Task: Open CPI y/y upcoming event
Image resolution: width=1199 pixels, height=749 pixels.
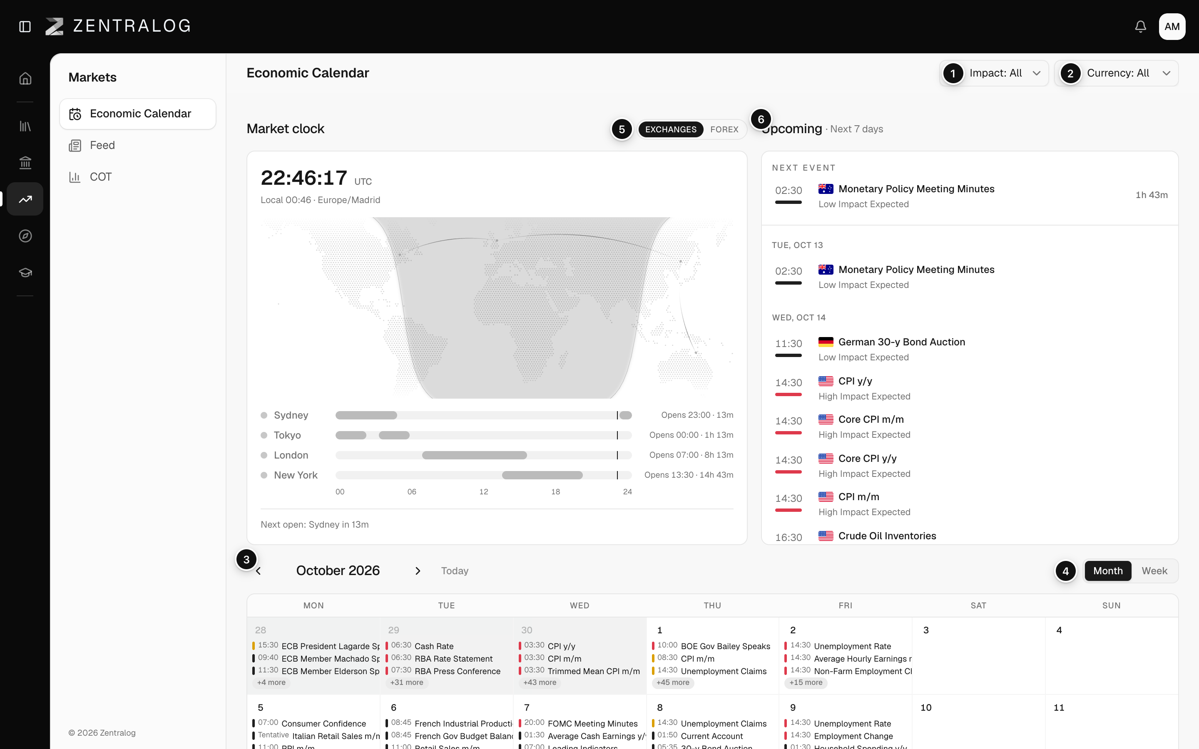Action: coord(970,388)
